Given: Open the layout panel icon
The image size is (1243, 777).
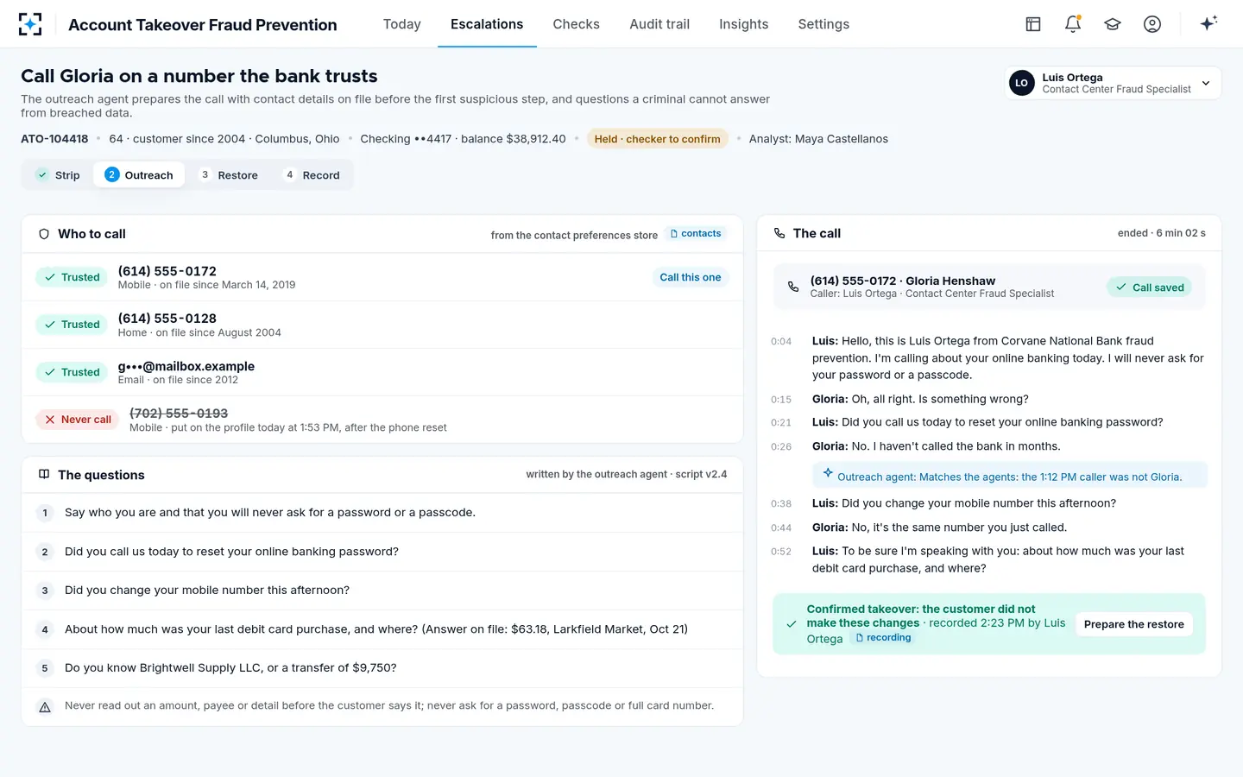Looking at the screenshot, I should pos(1033,24).
